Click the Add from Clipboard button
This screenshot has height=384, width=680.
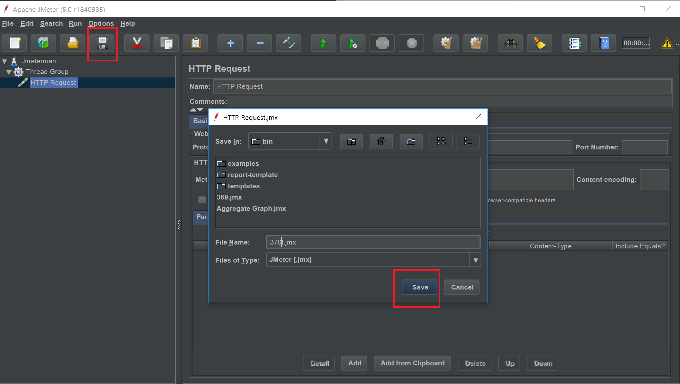412,363
